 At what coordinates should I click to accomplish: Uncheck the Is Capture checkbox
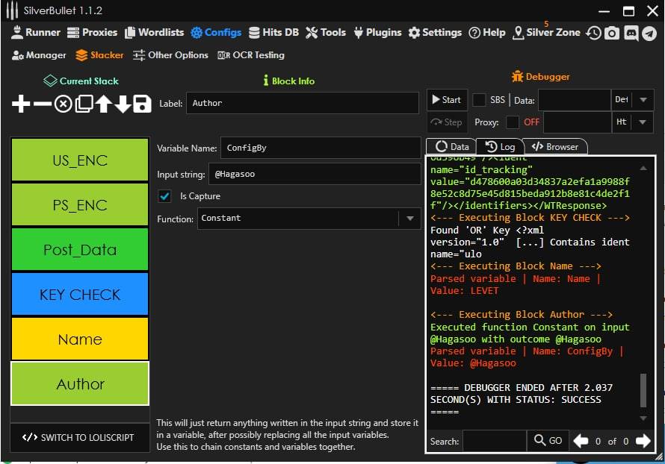tap(165, 196)
